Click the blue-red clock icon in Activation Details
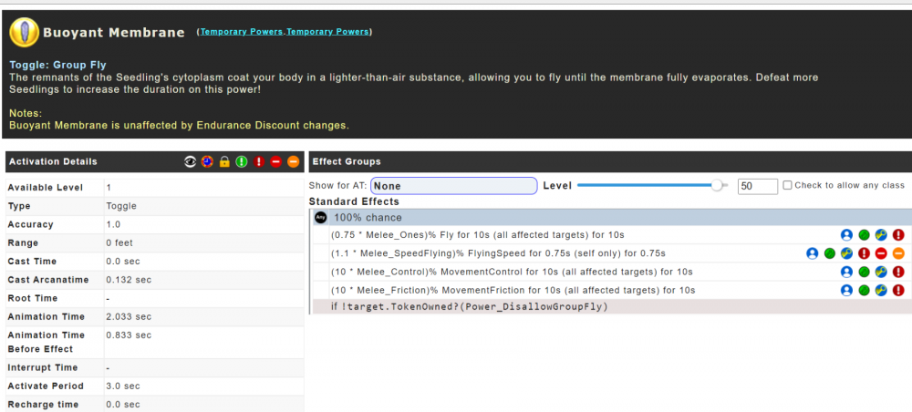 [x=207, y=161]
